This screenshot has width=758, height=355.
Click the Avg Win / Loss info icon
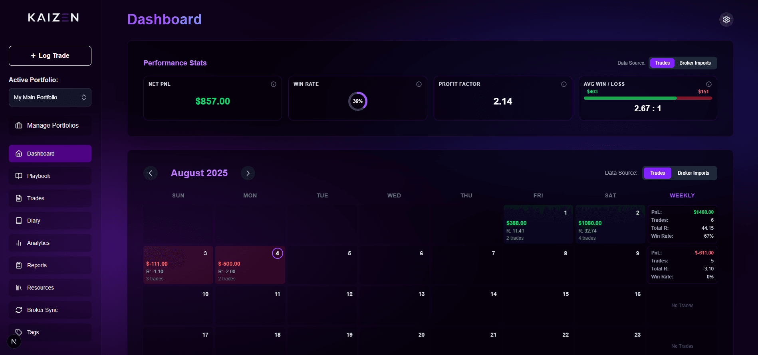point(708,84)
